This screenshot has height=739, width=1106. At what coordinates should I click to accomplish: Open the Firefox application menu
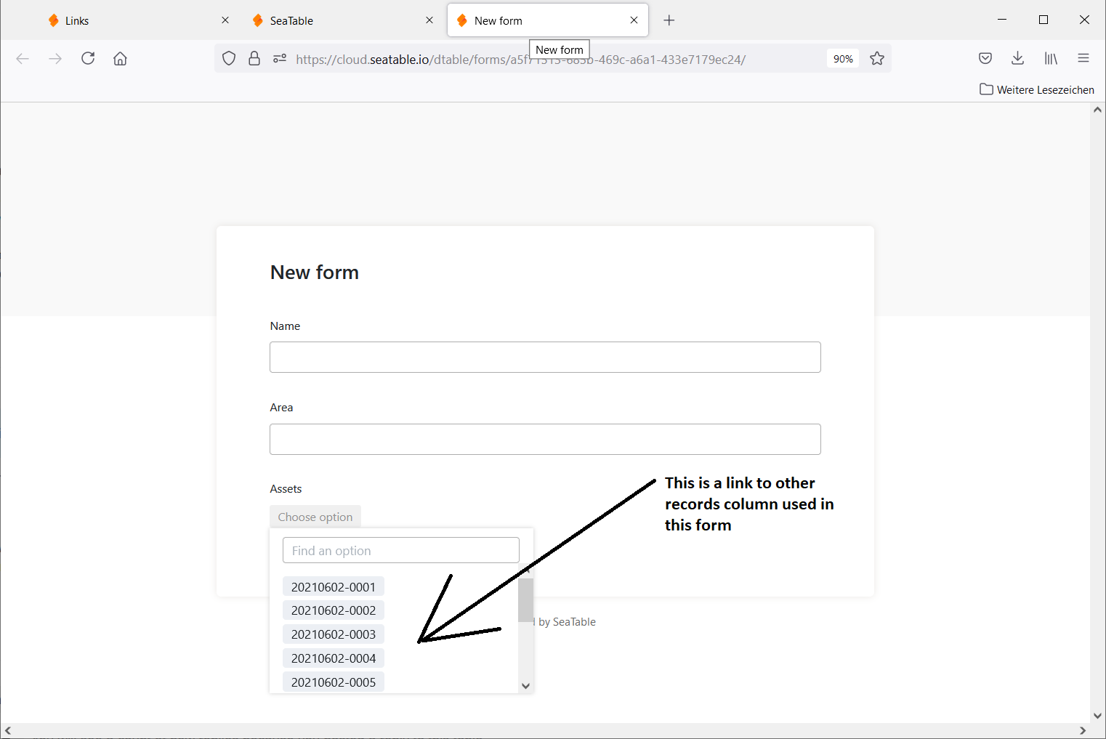[x=1083, y=59]
